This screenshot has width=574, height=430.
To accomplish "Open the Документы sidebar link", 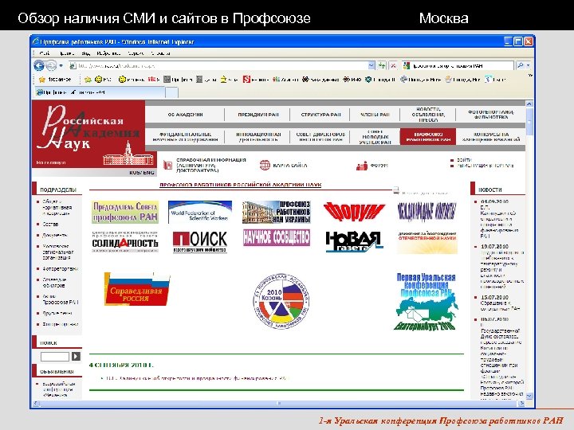I will click(55, 235).
